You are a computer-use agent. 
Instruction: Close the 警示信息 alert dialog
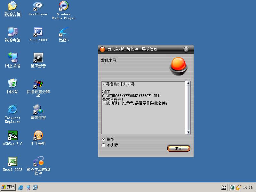click(186, 49)
